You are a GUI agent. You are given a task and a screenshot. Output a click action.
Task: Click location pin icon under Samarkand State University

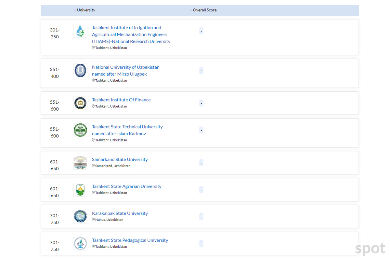click(93, 165)
